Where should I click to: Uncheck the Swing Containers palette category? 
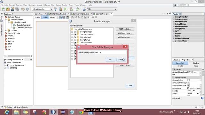coord(75,34)
